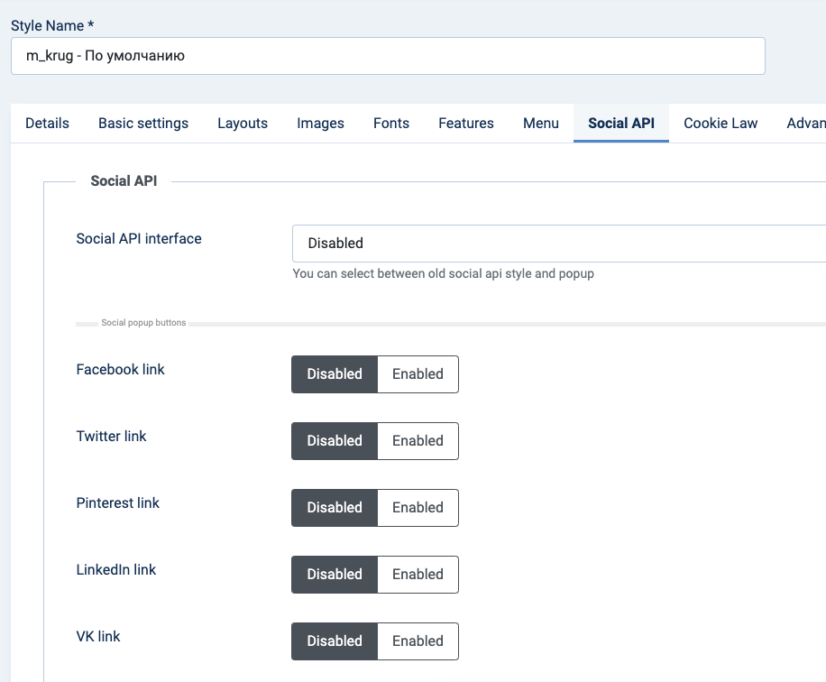Open the Basic settings tab
The height and width of the screenshot is (682, 826).
[143, 124]
